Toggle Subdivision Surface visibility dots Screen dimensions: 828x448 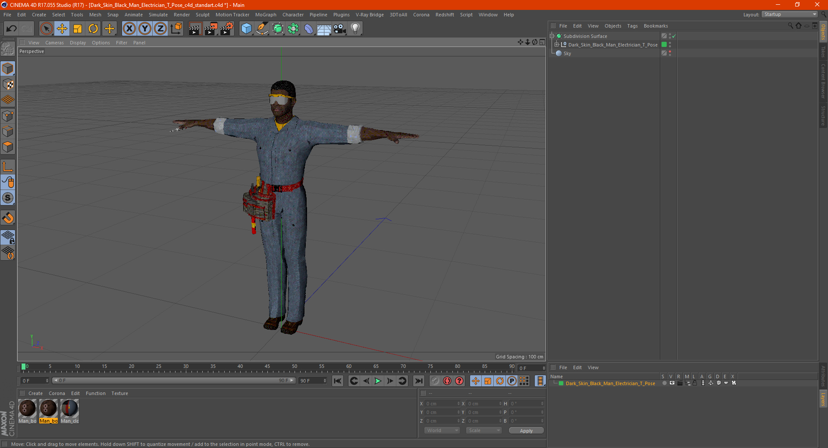(670, 36)
